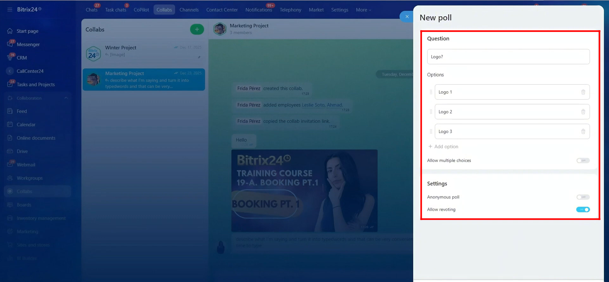This screenshot has width=609, height=282.
Task: Open Leslie Soto's profile link
Action: (x=313, y=105)
